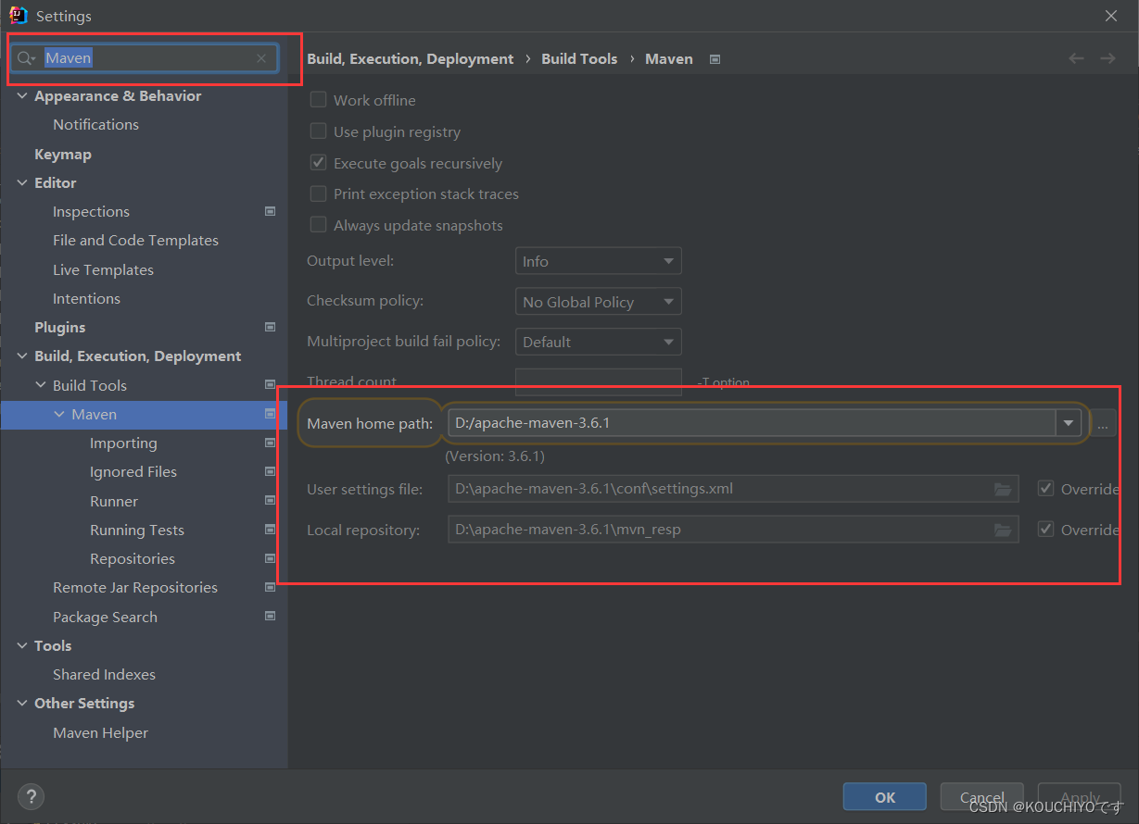The width and height of the screenshot is (1139, 824).
Task: Open Multiproject build fail policy dropdown
Action: [x=598, y=342]
